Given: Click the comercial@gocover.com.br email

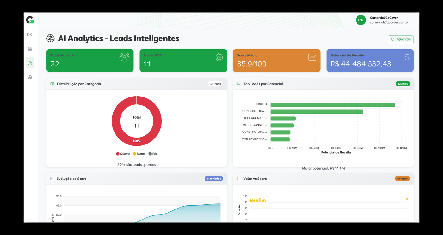Looking at the screenshot, I should [389, 22].
